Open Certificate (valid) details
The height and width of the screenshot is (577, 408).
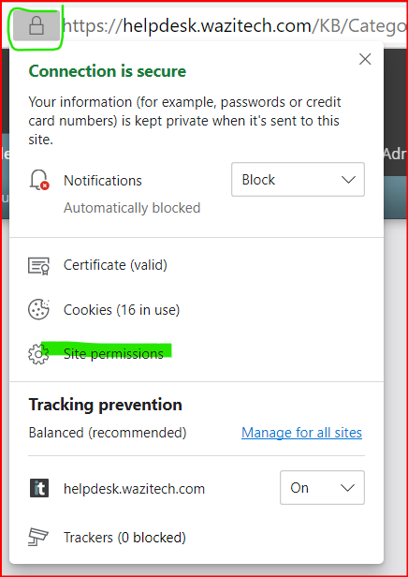pyautogui.click(x=115, y=265)
